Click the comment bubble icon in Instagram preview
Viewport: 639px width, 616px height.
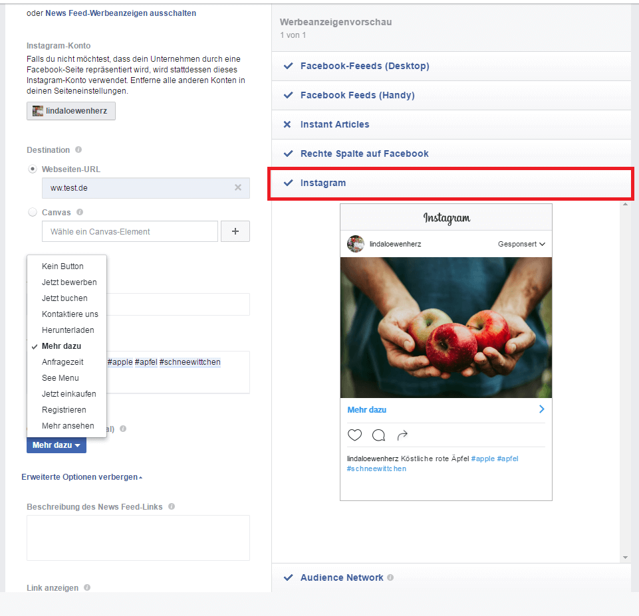click(378, 435)
